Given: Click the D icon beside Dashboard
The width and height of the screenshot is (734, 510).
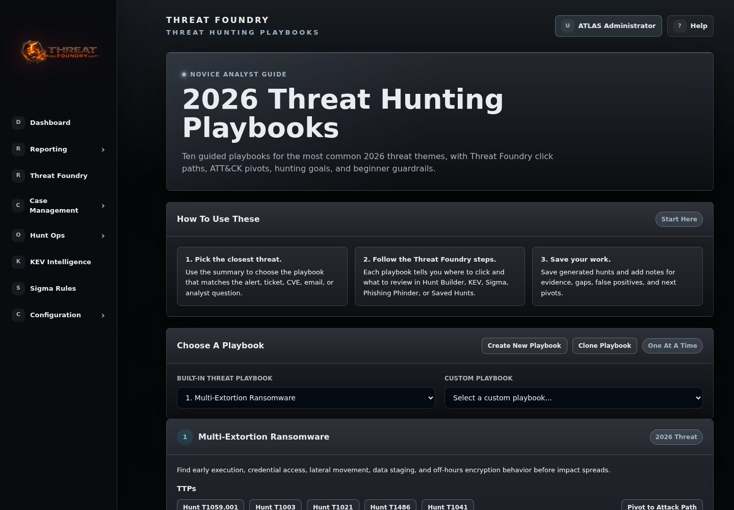Looking at the screenshot, I should click(x=18, y=122).
